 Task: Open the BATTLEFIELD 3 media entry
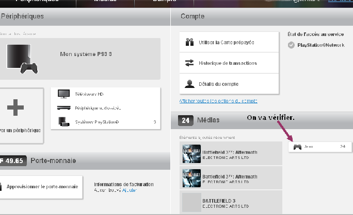tap(231, 202)
